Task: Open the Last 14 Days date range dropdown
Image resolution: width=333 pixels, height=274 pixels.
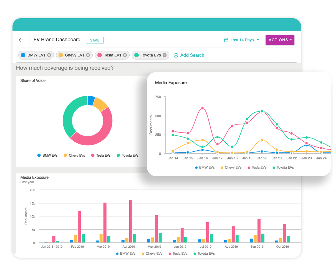Action: point(242,40)
